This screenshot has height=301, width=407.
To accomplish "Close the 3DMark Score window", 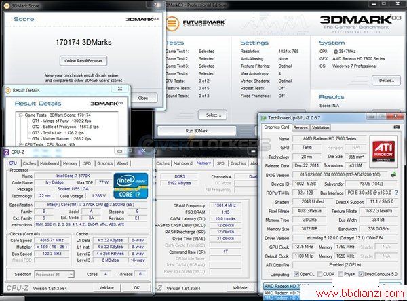I will click(155, 5).
